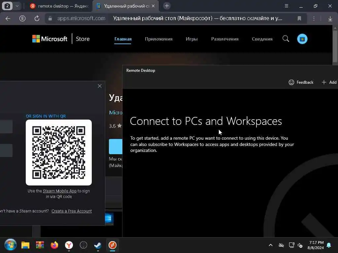Open Сведения in Store navigation
The height and width of the screenshot is (253, 338).
pyautogui.click(x=262, y=39)
